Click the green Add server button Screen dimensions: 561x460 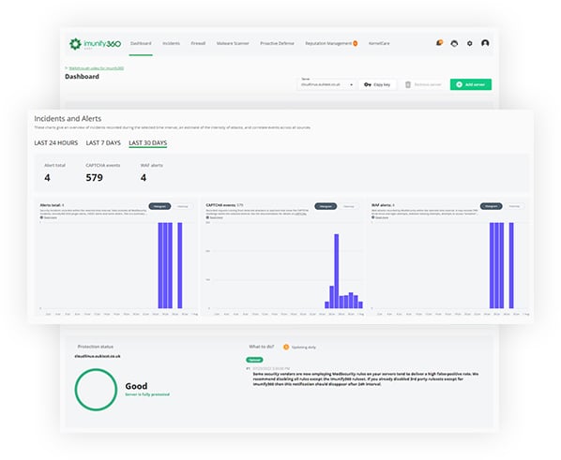click(x=471, y=84)
